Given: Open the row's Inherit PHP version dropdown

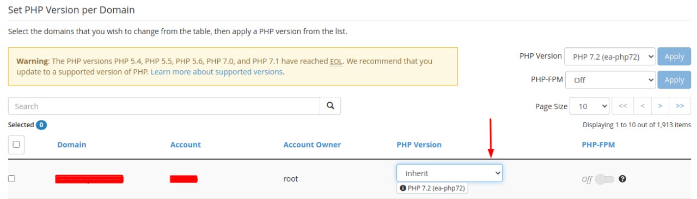Looking at the screenshot, I should point(449,173).
